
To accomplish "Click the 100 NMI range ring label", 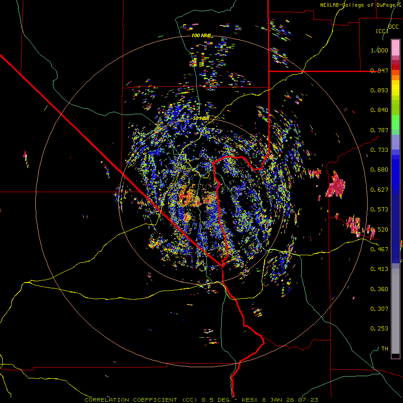I will click(201, 35).
